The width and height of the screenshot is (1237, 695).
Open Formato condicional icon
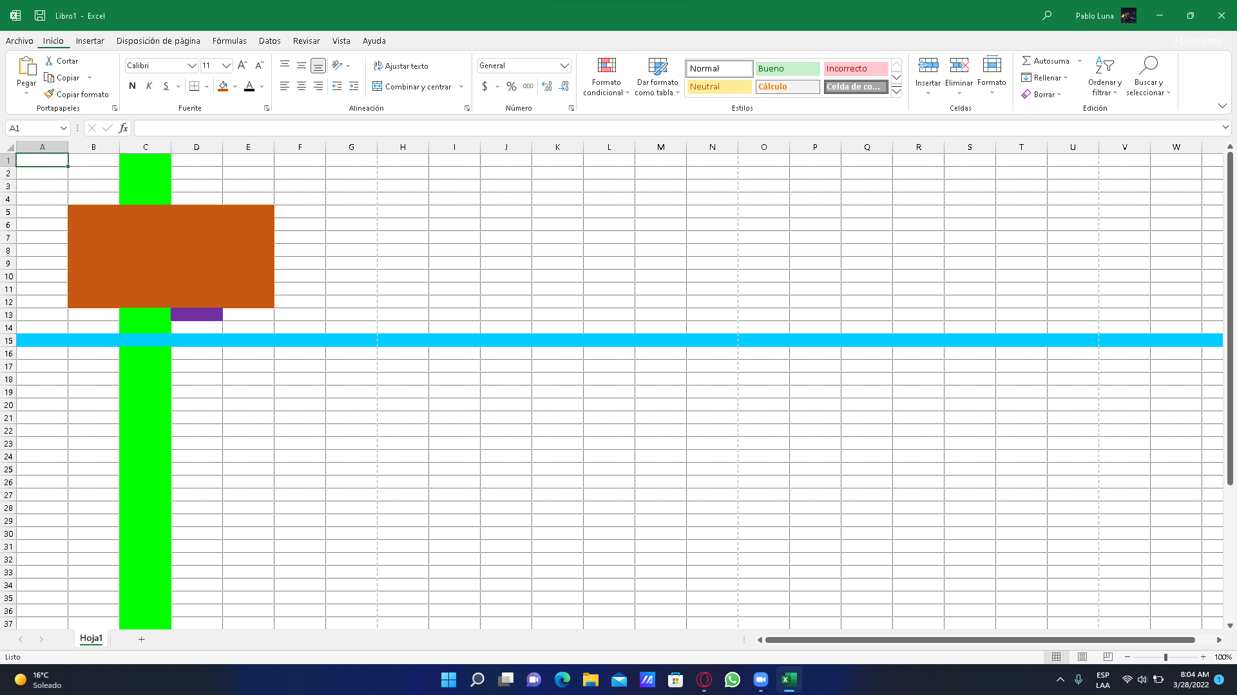coord(606,66)
